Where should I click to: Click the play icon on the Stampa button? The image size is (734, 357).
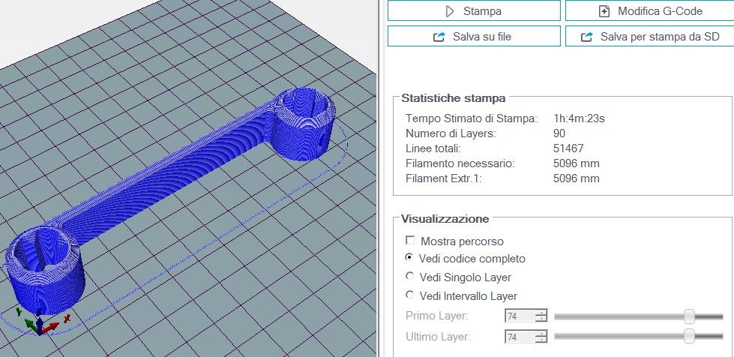pyautogui.click(x=450, y=11)
